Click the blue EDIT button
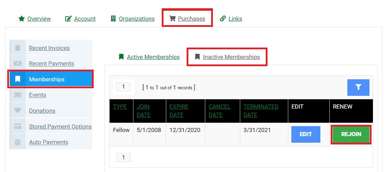 (x=306, y=134)
